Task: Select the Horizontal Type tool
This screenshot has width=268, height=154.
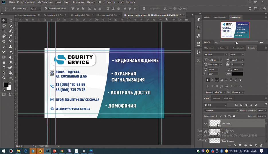Action: click(4, 67)
